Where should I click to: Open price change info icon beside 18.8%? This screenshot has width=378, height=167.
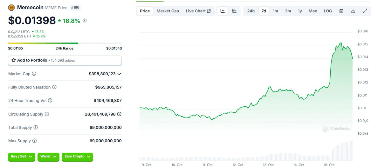(85, 21)
